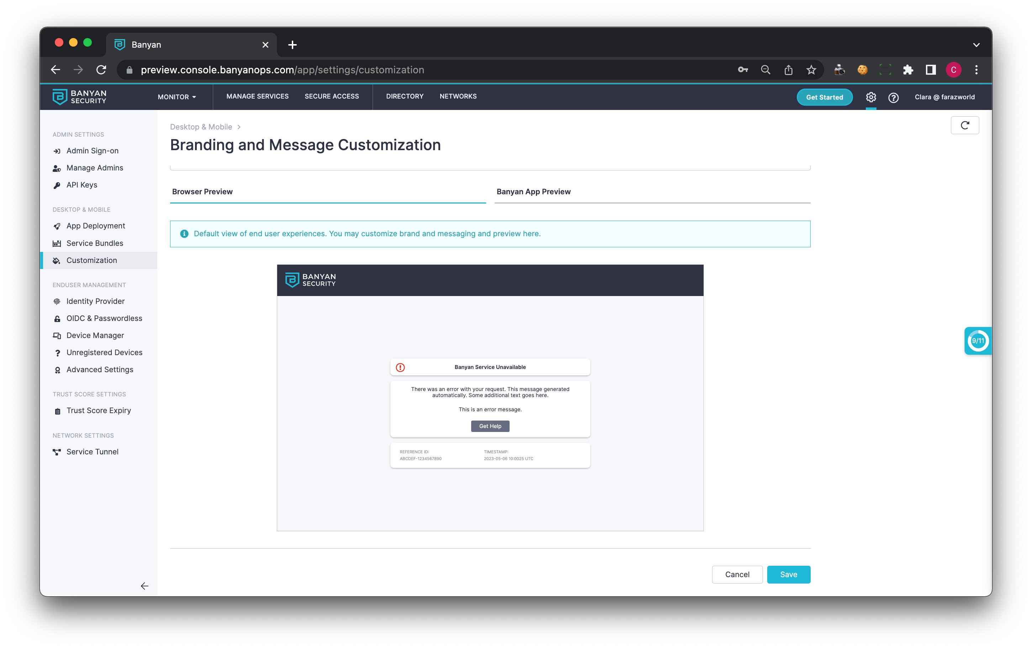Expand the MONITOR dropdown menu

[x=177, y=97]
